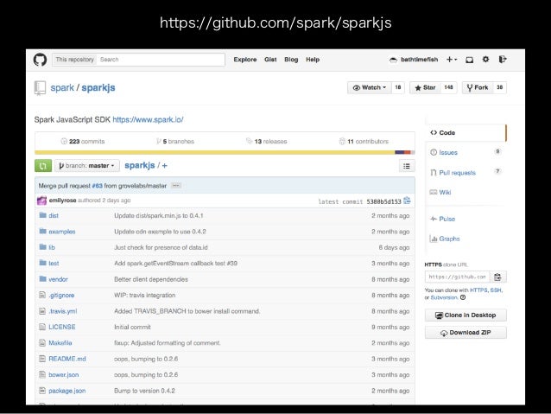Open the Makefile file
551x414 pixels.
(60, 343)
